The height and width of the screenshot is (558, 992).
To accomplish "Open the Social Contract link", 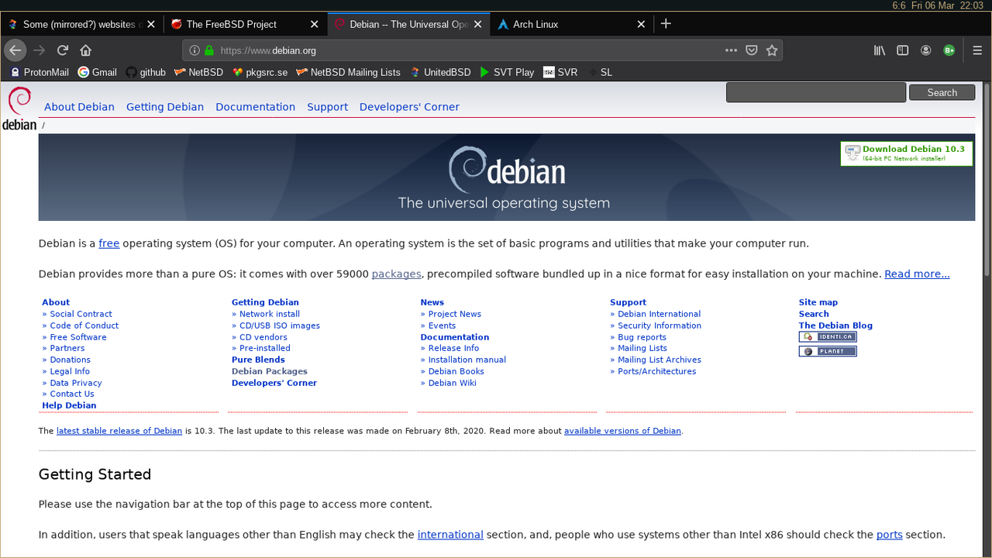I will coord(81,314).
